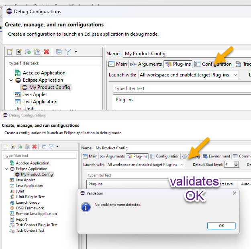Image resolution: width=251 pixels, height=249 pixels.
Task: Collapse Eclipse Application node in top dialog tree
Action: pos(11,80)
